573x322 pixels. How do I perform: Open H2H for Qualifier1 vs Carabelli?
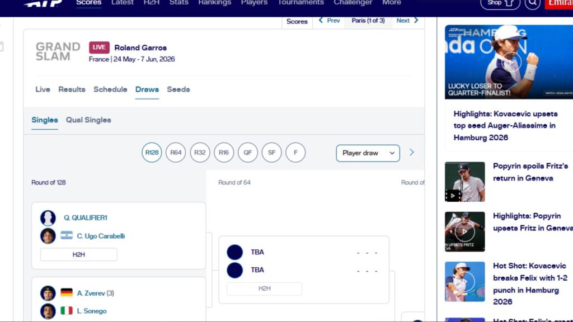click(78, 254)
